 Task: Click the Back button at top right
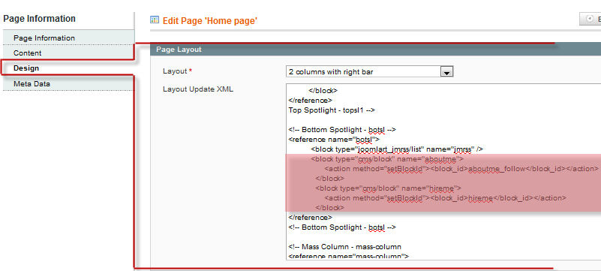pos(590,19)
